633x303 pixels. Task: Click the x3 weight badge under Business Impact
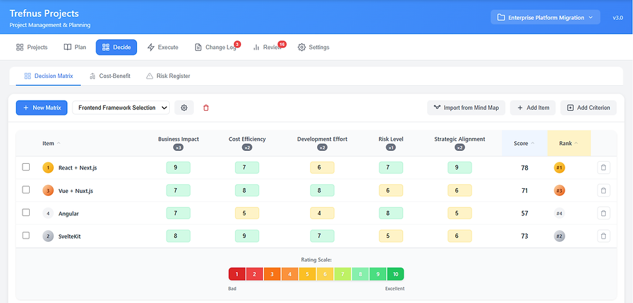pos(178,148)
